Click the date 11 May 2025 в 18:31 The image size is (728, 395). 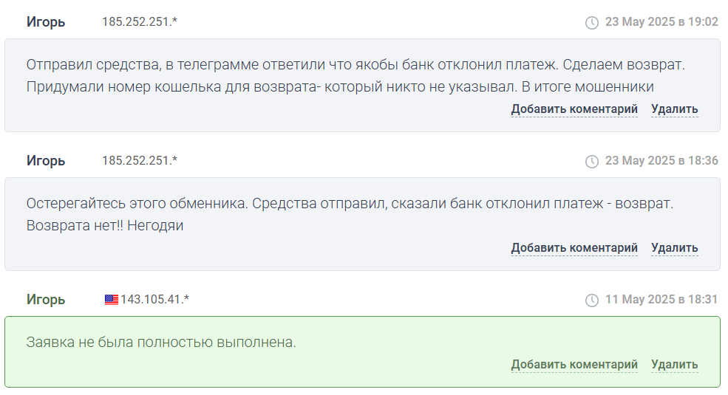point(661,300)
